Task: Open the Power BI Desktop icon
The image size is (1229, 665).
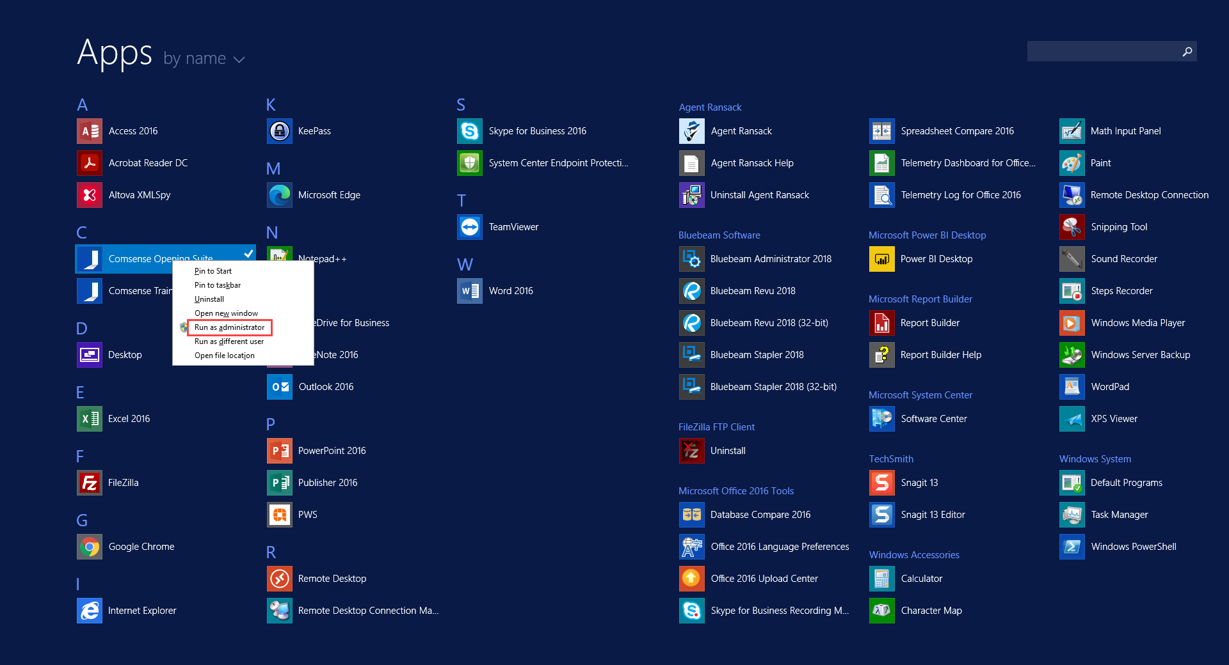Action: 882,259
